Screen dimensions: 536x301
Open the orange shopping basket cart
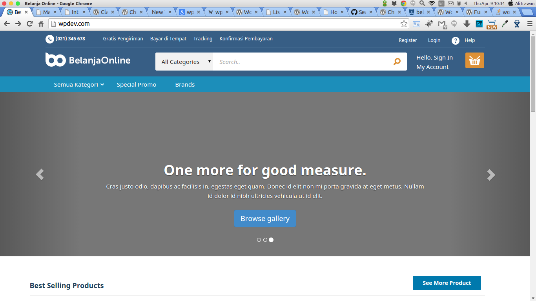tap(475, 60)
